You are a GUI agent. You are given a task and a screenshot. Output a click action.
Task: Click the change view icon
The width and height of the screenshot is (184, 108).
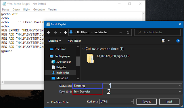coord(164,41)
